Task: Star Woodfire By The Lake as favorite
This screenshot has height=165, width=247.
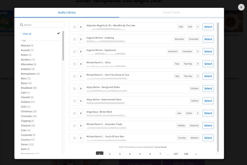Action: point(74,27)
